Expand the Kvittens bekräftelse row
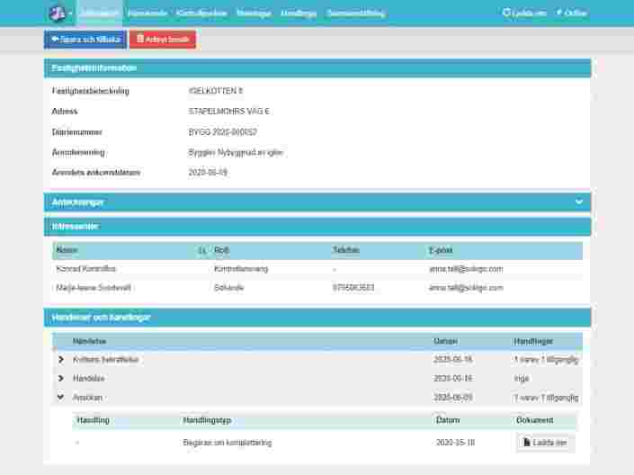This screenshot has height=475, width=634. tap(61, 360)
